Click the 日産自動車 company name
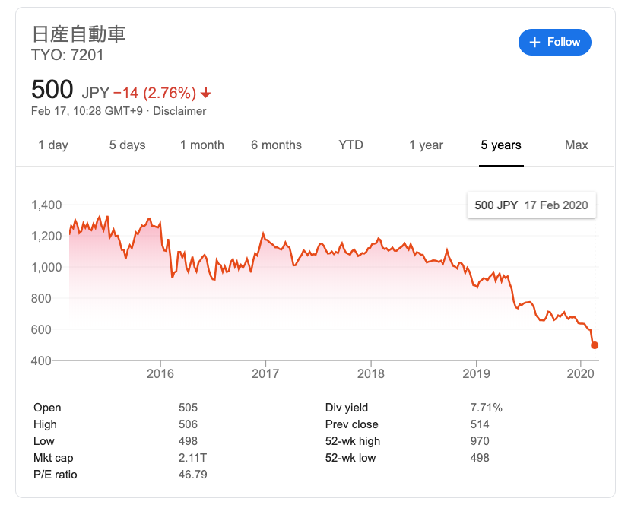 coord(79,33)
